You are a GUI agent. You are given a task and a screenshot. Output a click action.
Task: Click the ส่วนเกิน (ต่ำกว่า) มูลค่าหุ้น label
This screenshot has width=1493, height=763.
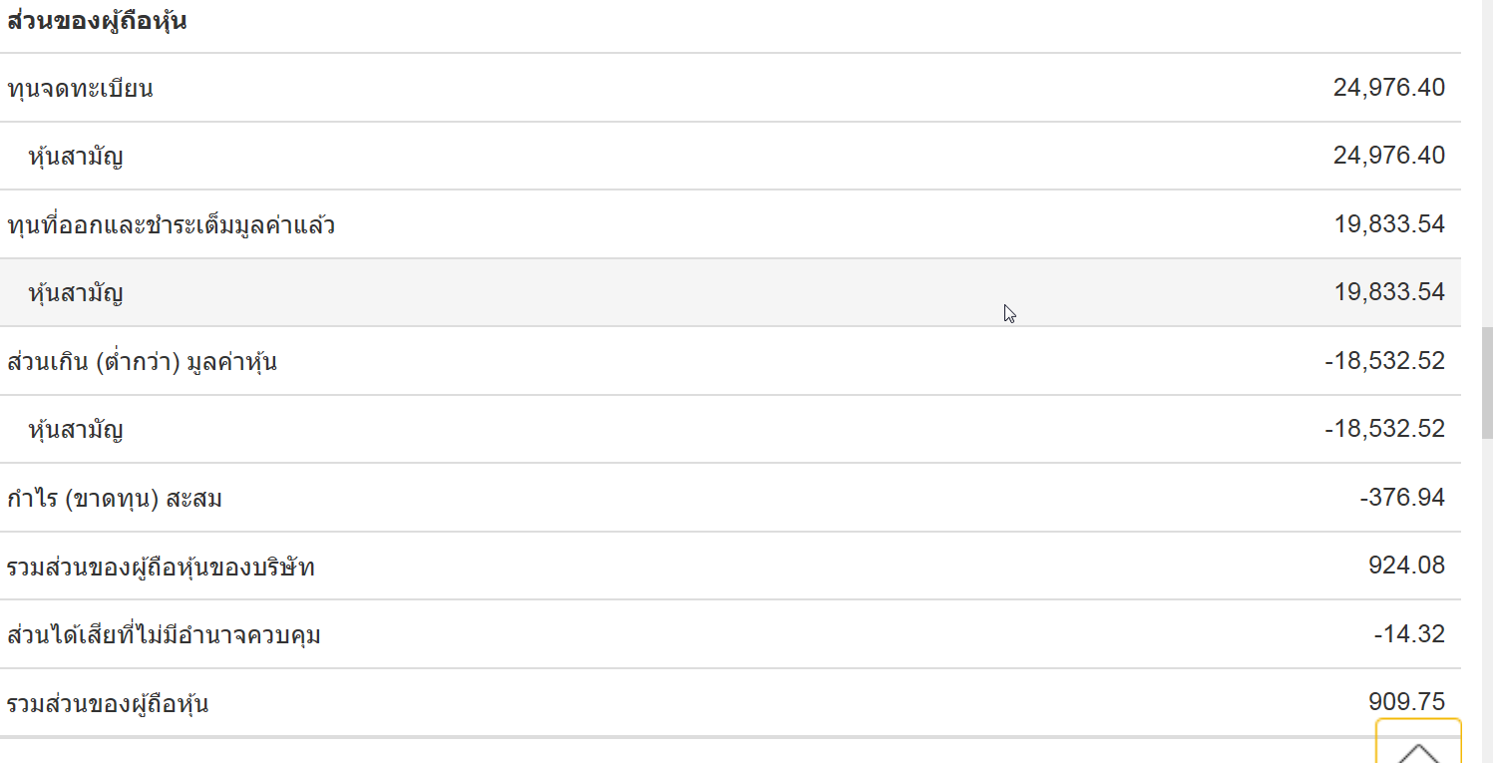click(x=142, y=362)
